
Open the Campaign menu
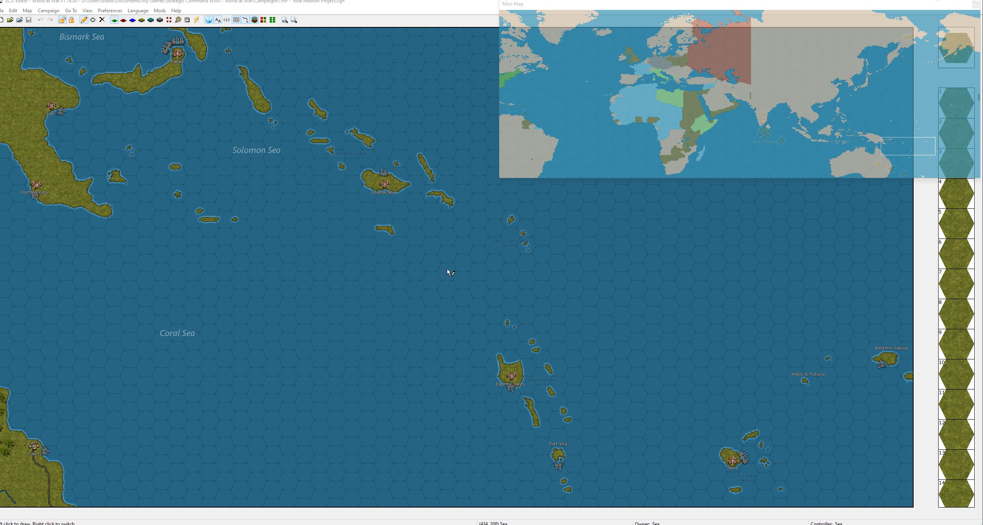click(x=48, y=11)
